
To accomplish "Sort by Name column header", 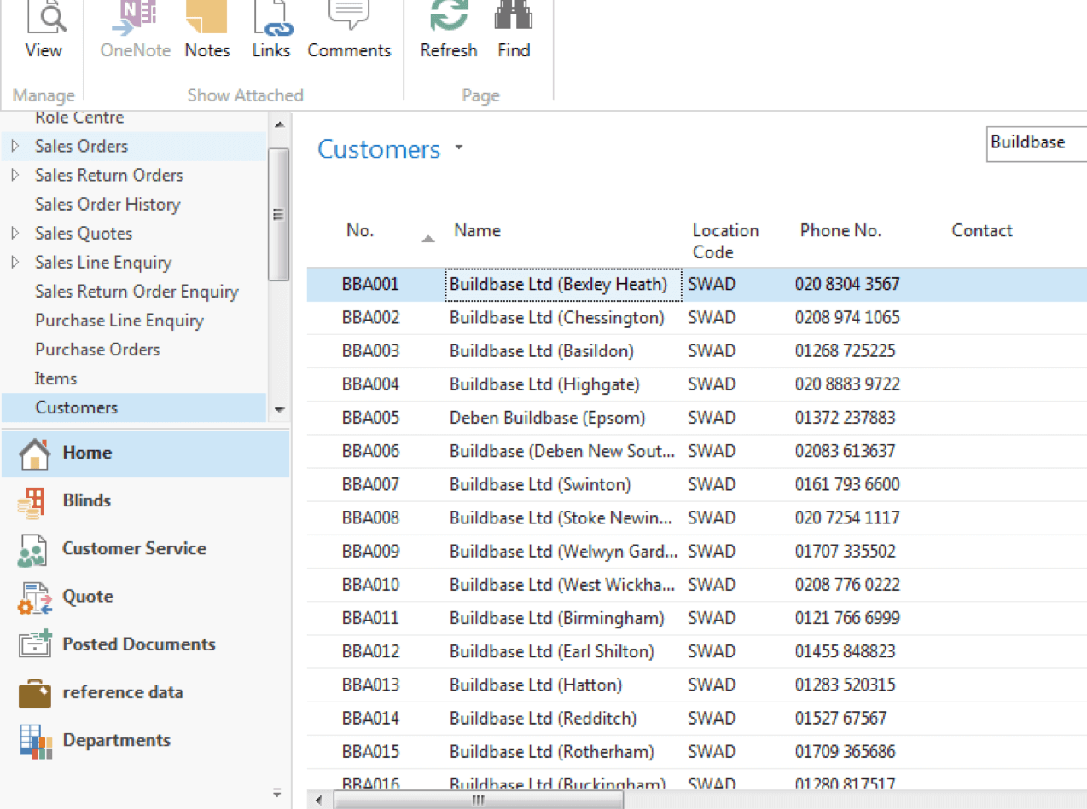I will click(478, 230).
